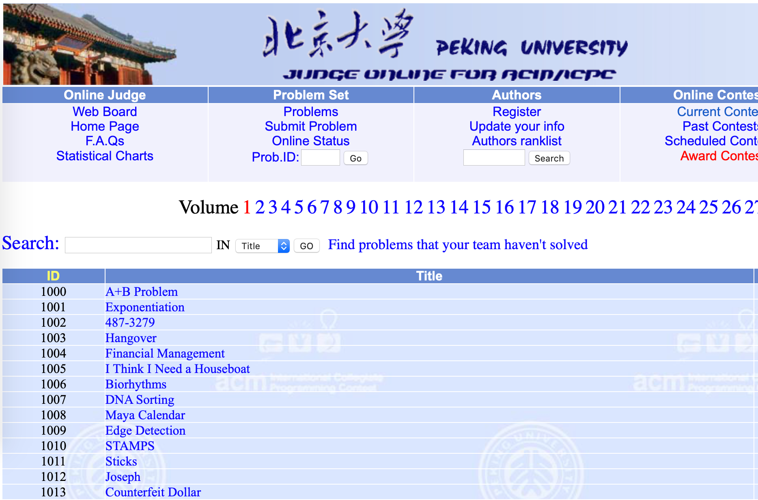Viewport: 758px width, 500px height.
Task: View Statistical Charts
Action: pyautogui.click(x=105, y=156)
